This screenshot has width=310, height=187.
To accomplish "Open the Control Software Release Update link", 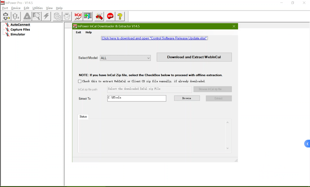I will (x=154, y=38).
